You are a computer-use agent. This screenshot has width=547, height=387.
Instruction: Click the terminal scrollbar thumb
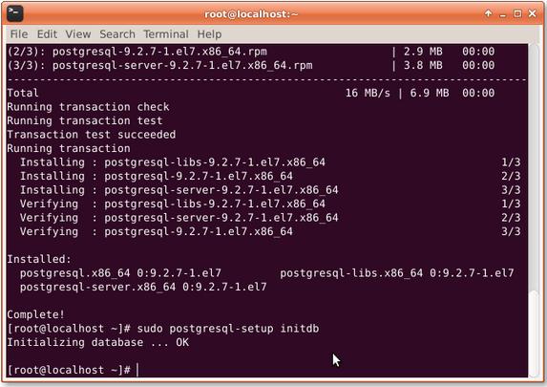534,333
